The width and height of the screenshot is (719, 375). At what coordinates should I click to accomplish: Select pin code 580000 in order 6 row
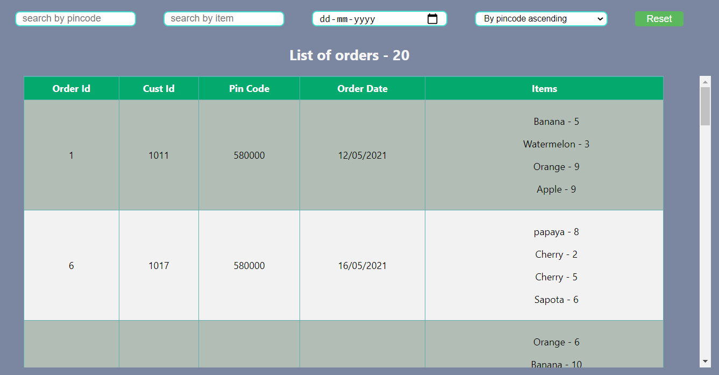tap(249, 266)
